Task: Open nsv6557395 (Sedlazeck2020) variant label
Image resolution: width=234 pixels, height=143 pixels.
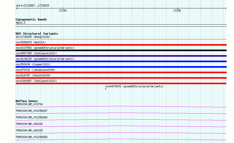Action: pos(36,53)
